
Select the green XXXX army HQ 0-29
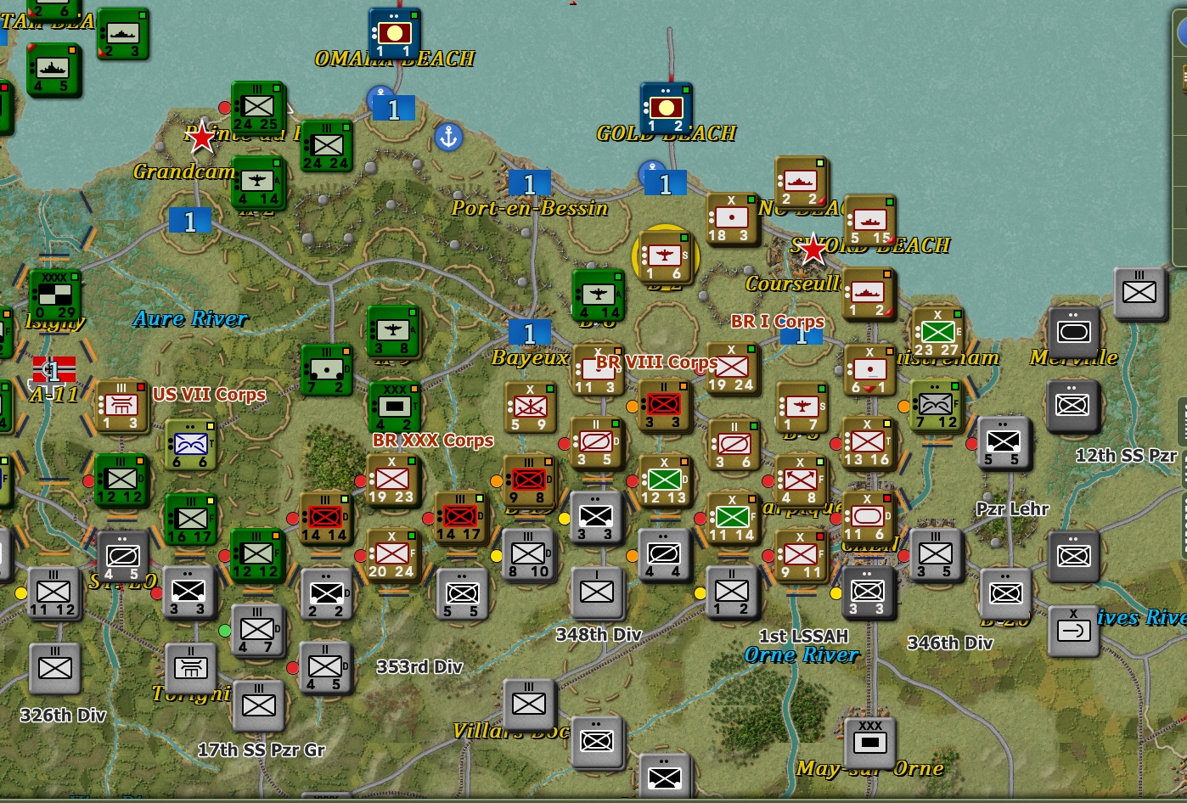(x=54, y=295)
